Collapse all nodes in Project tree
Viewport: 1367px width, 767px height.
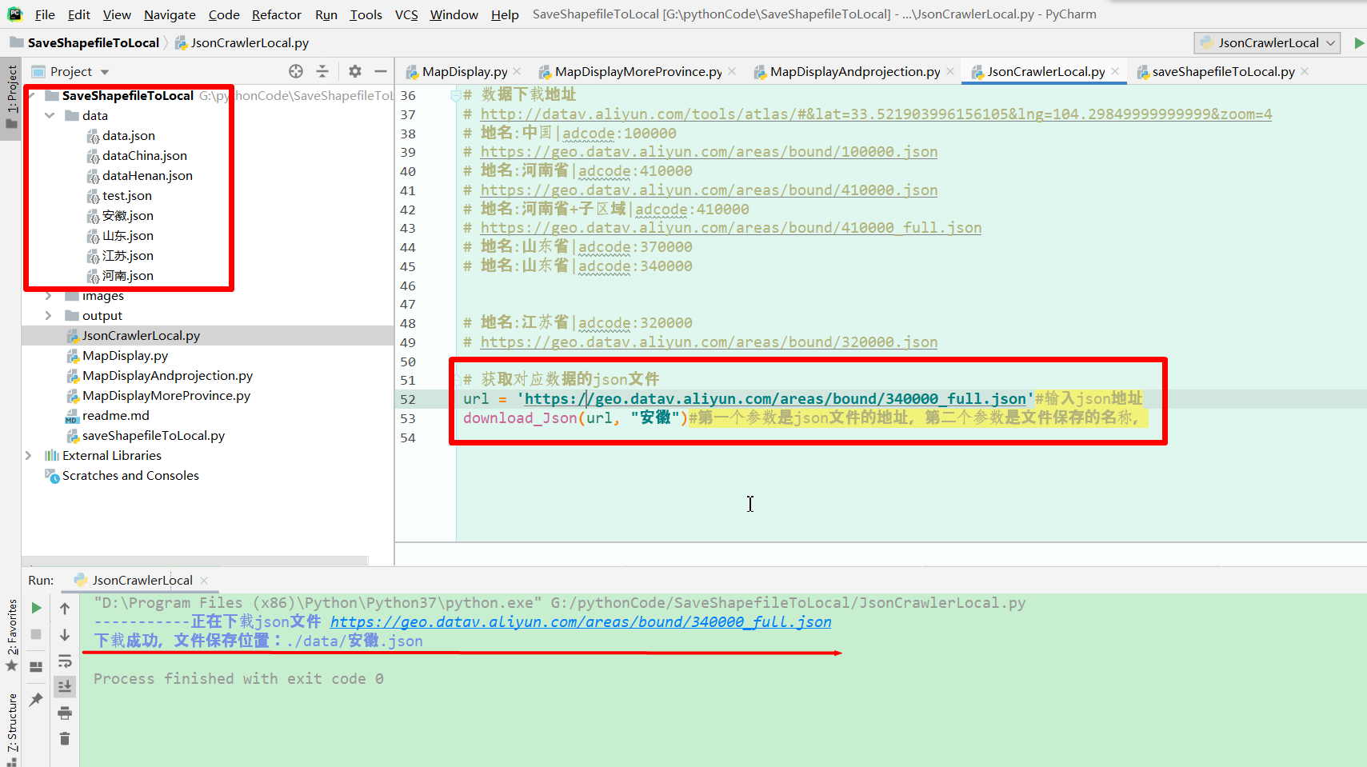[322, 71]
